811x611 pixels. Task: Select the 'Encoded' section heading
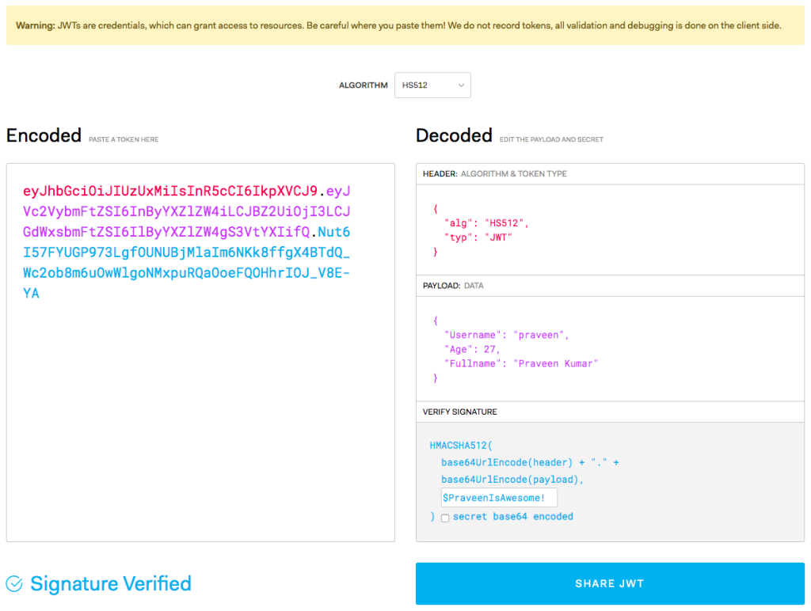pyautogui.click(x=44, y=135)
